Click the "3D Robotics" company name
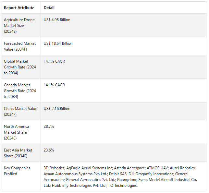Screen dimensions: 209x193 point(54,168)
